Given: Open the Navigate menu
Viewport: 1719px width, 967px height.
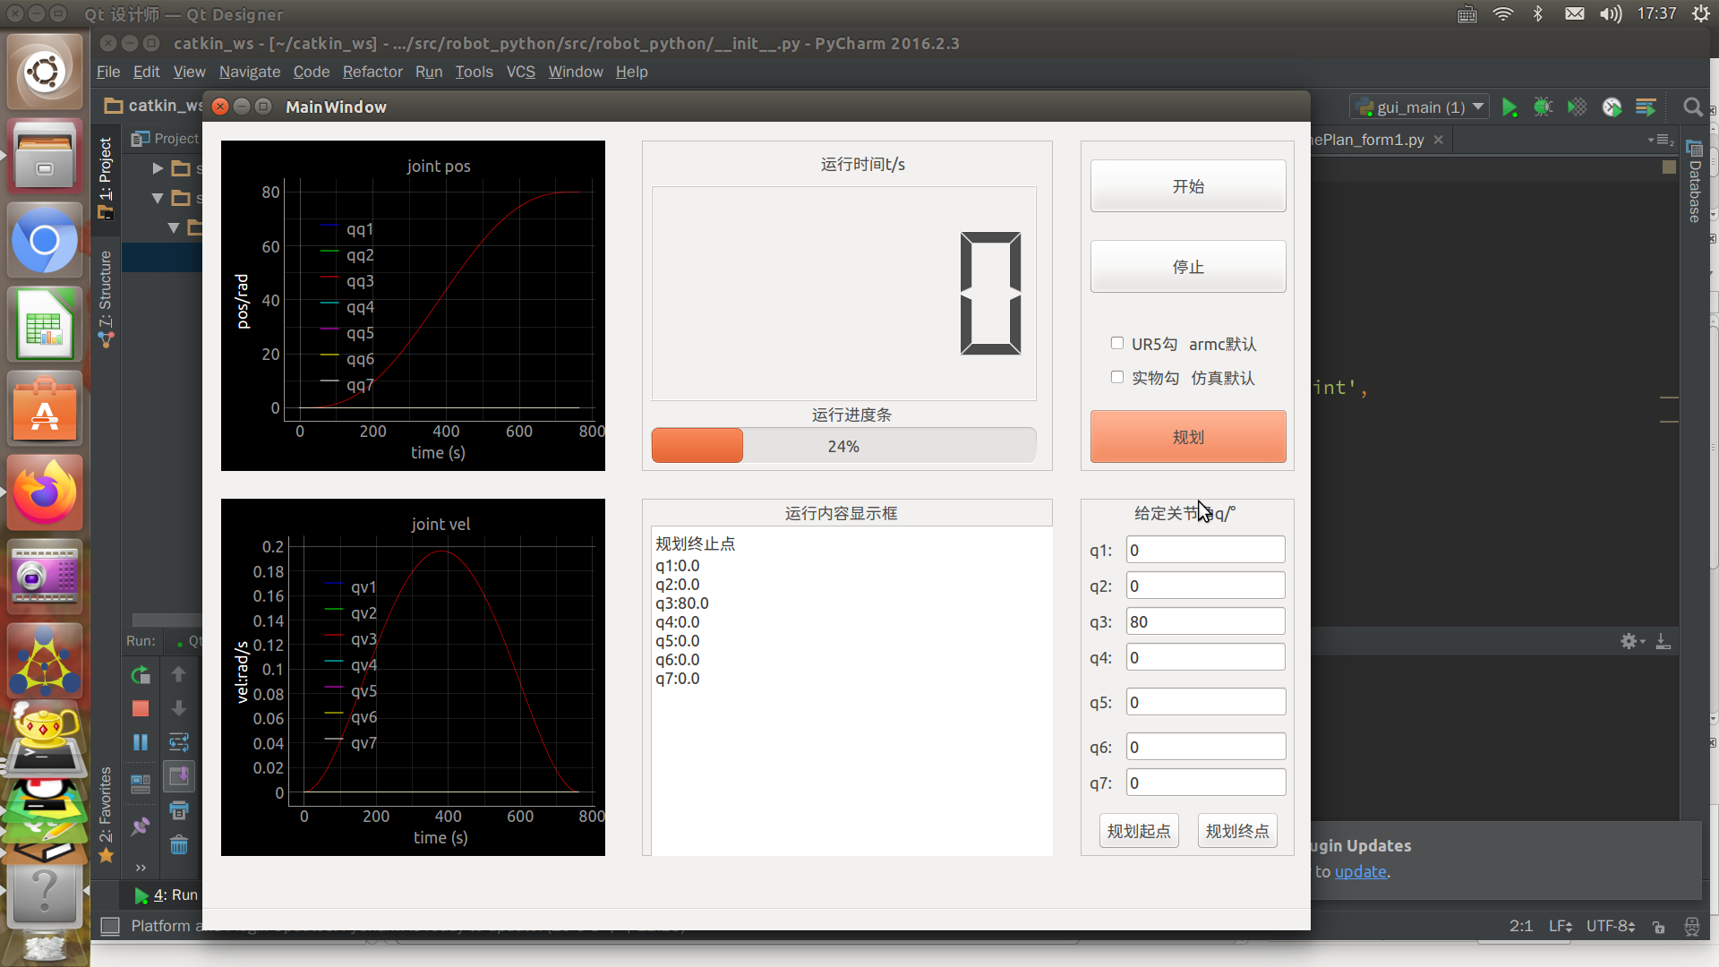Looking at the screenshot, I should (250, 72).
